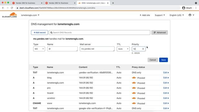The width and height of the screenshot is (199, 112).
Task: Click the Priority stepper arrows
Action: (x=143, y=49)
